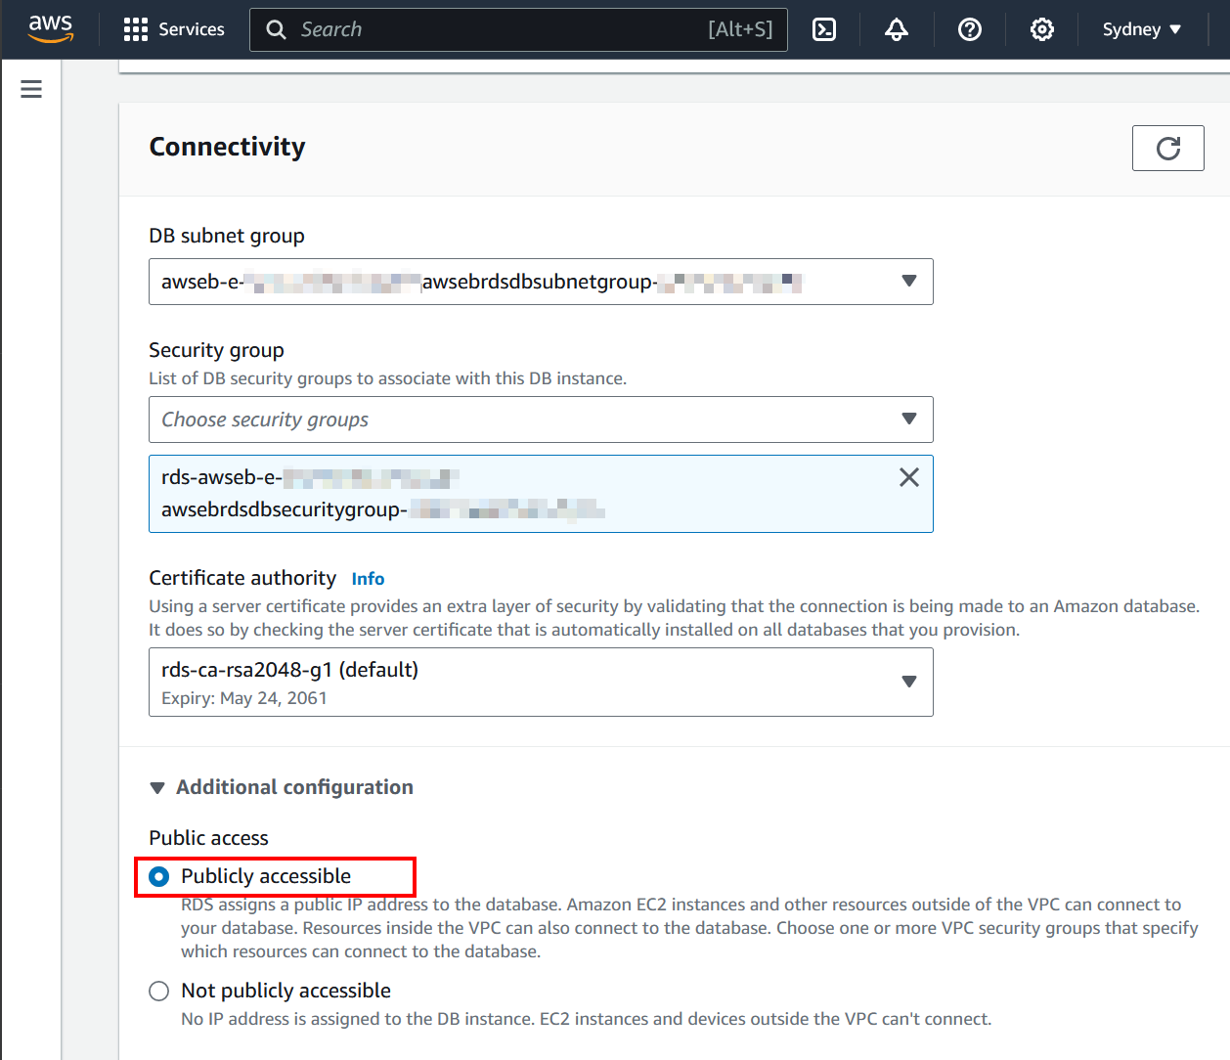
Task: Refresh the Connectivity section
Action: click(1167, 148)
